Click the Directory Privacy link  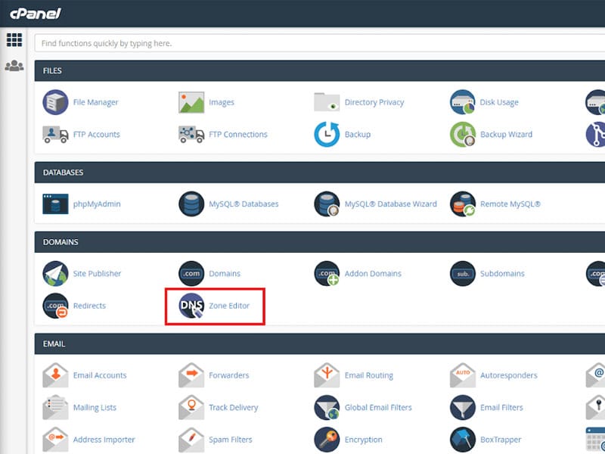click(374, 102)
